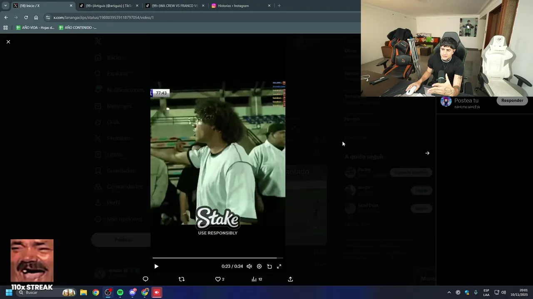Image resolution: width=533 pixels, height=299 pixels.
Task: Click the video progress bar
Action: [x=218, y=258]
